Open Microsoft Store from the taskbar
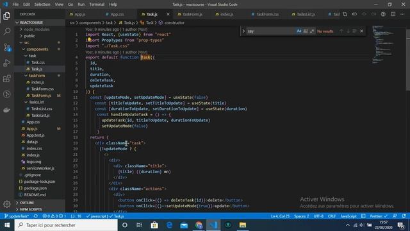Image resolution: width=410 pixels, height=231 pixels. point(154,225)
